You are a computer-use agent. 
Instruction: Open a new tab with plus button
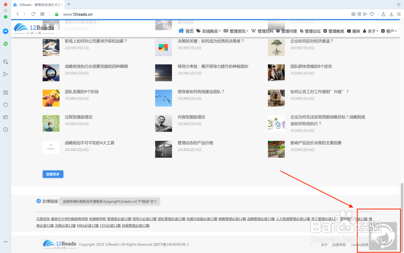(x=69, y=4)
